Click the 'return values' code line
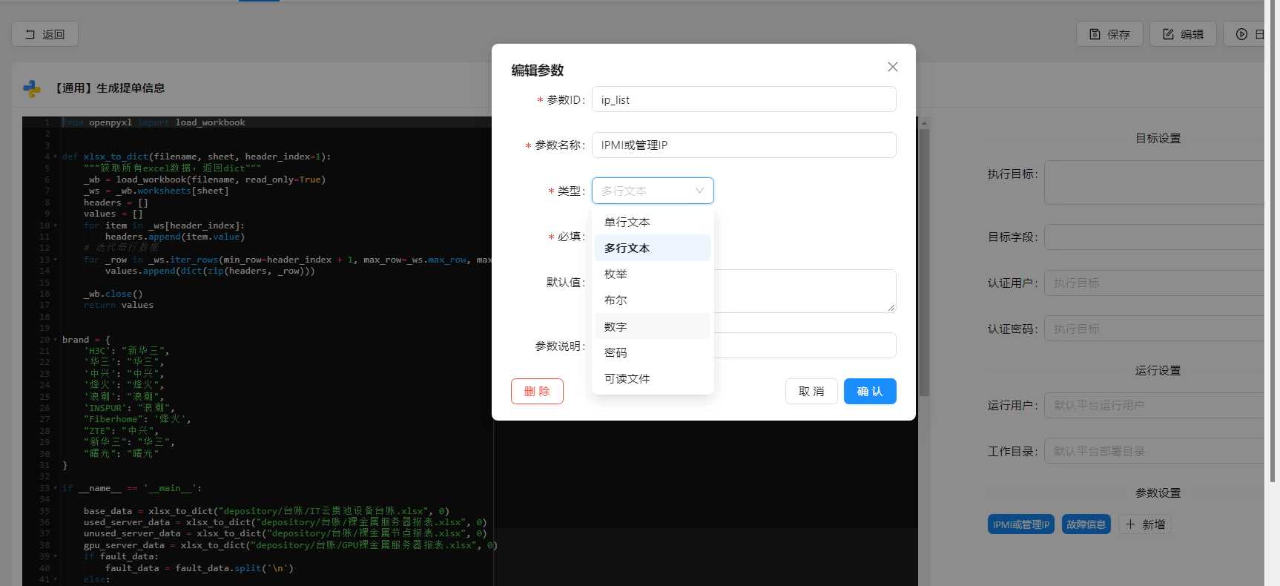 [119, 305]
